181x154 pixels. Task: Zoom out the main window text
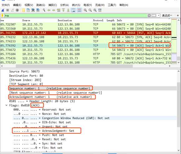point(90,10)
